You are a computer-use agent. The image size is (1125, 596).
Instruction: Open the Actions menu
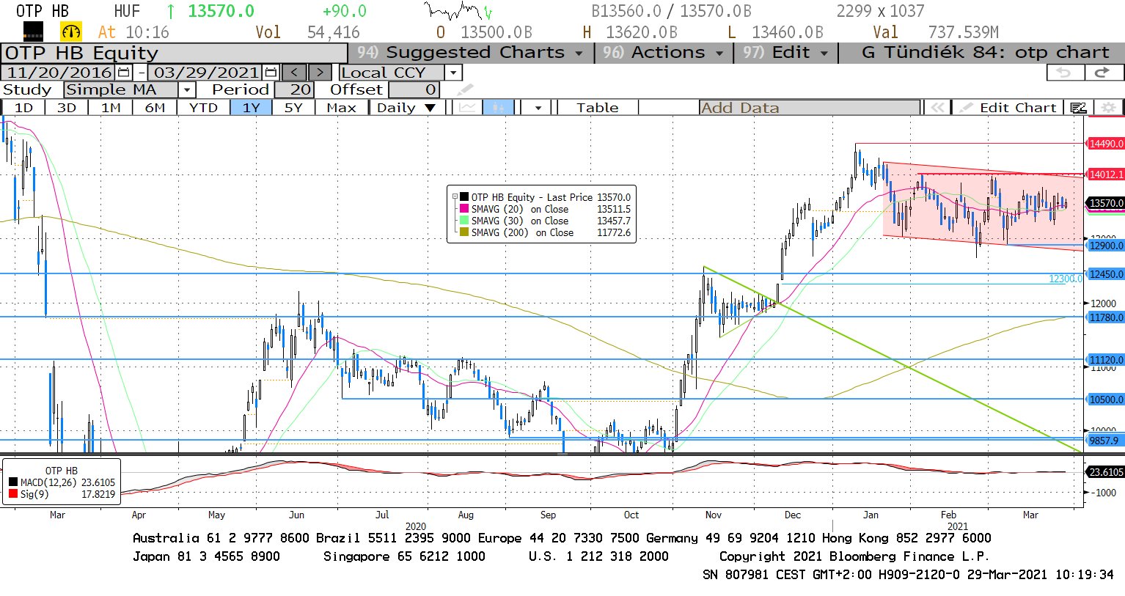[x=663, y=53]
